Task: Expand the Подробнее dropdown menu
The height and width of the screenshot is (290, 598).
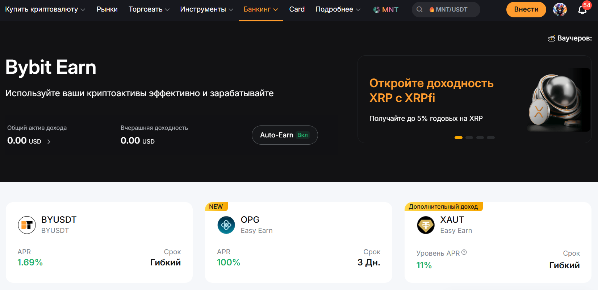Action: 338,9
